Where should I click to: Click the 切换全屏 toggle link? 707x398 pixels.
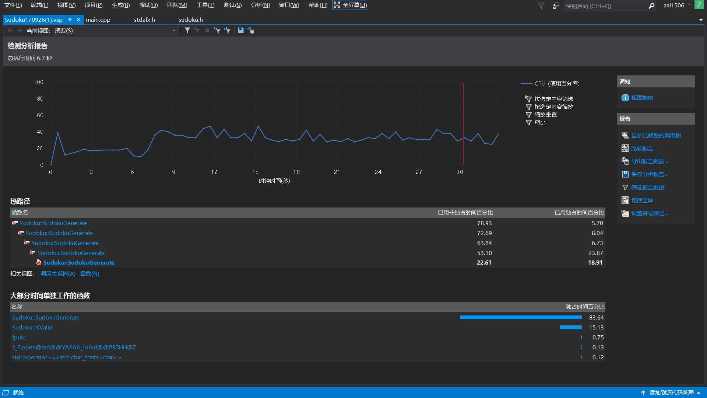pyautogui.click(x=642, y=200)
